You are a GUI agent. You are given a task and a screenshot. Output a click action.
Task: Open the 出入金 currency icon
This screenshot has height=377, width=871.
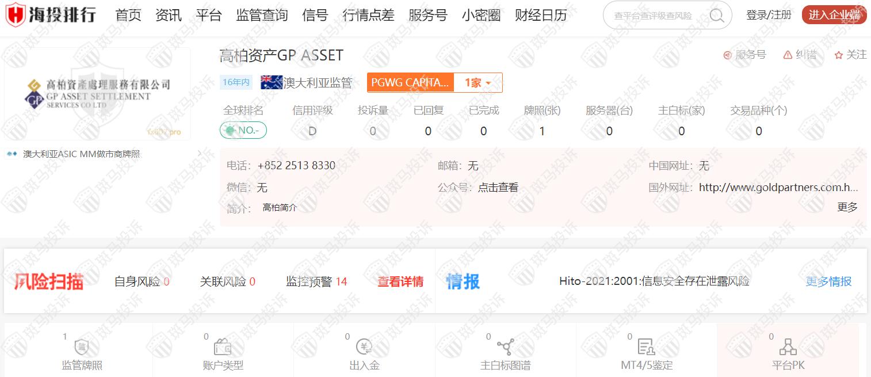click(364, 348)
